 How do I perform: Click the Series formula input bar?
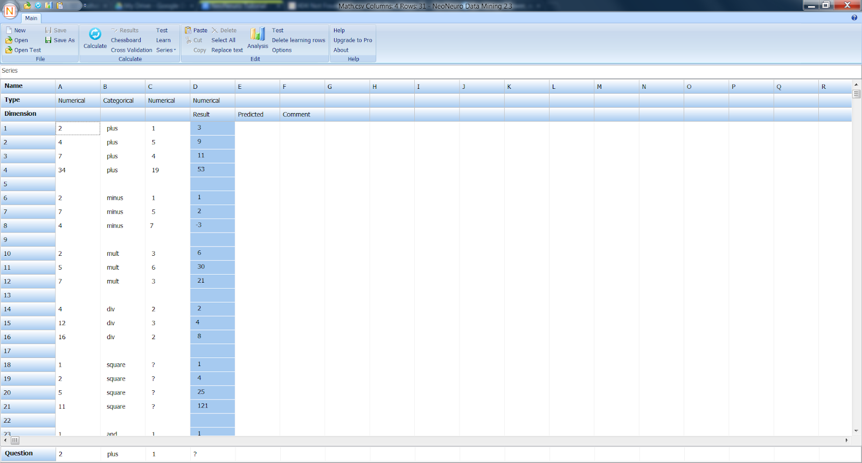[431, 71]
